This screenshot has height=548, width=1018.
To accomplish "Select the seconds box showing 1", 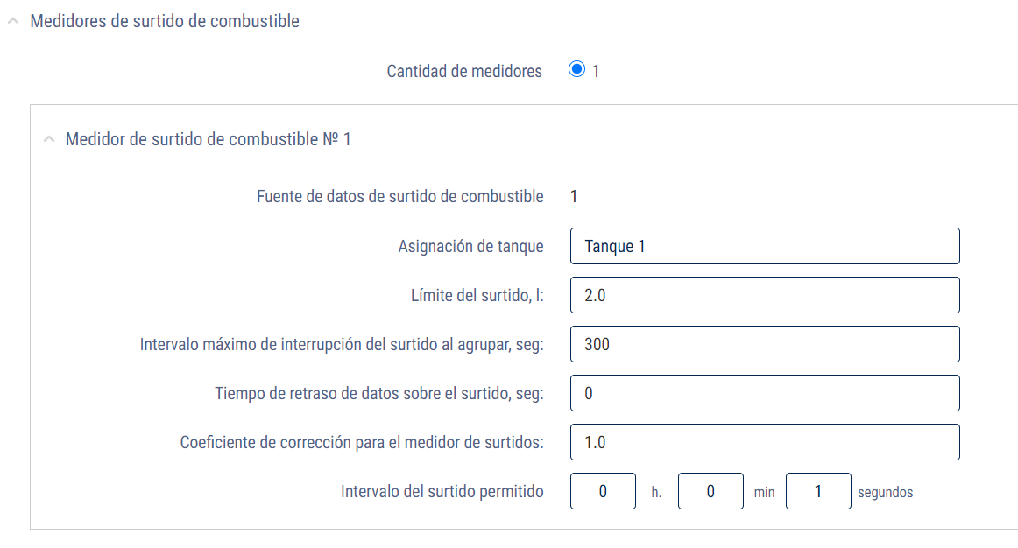I will tap(817, 491).
